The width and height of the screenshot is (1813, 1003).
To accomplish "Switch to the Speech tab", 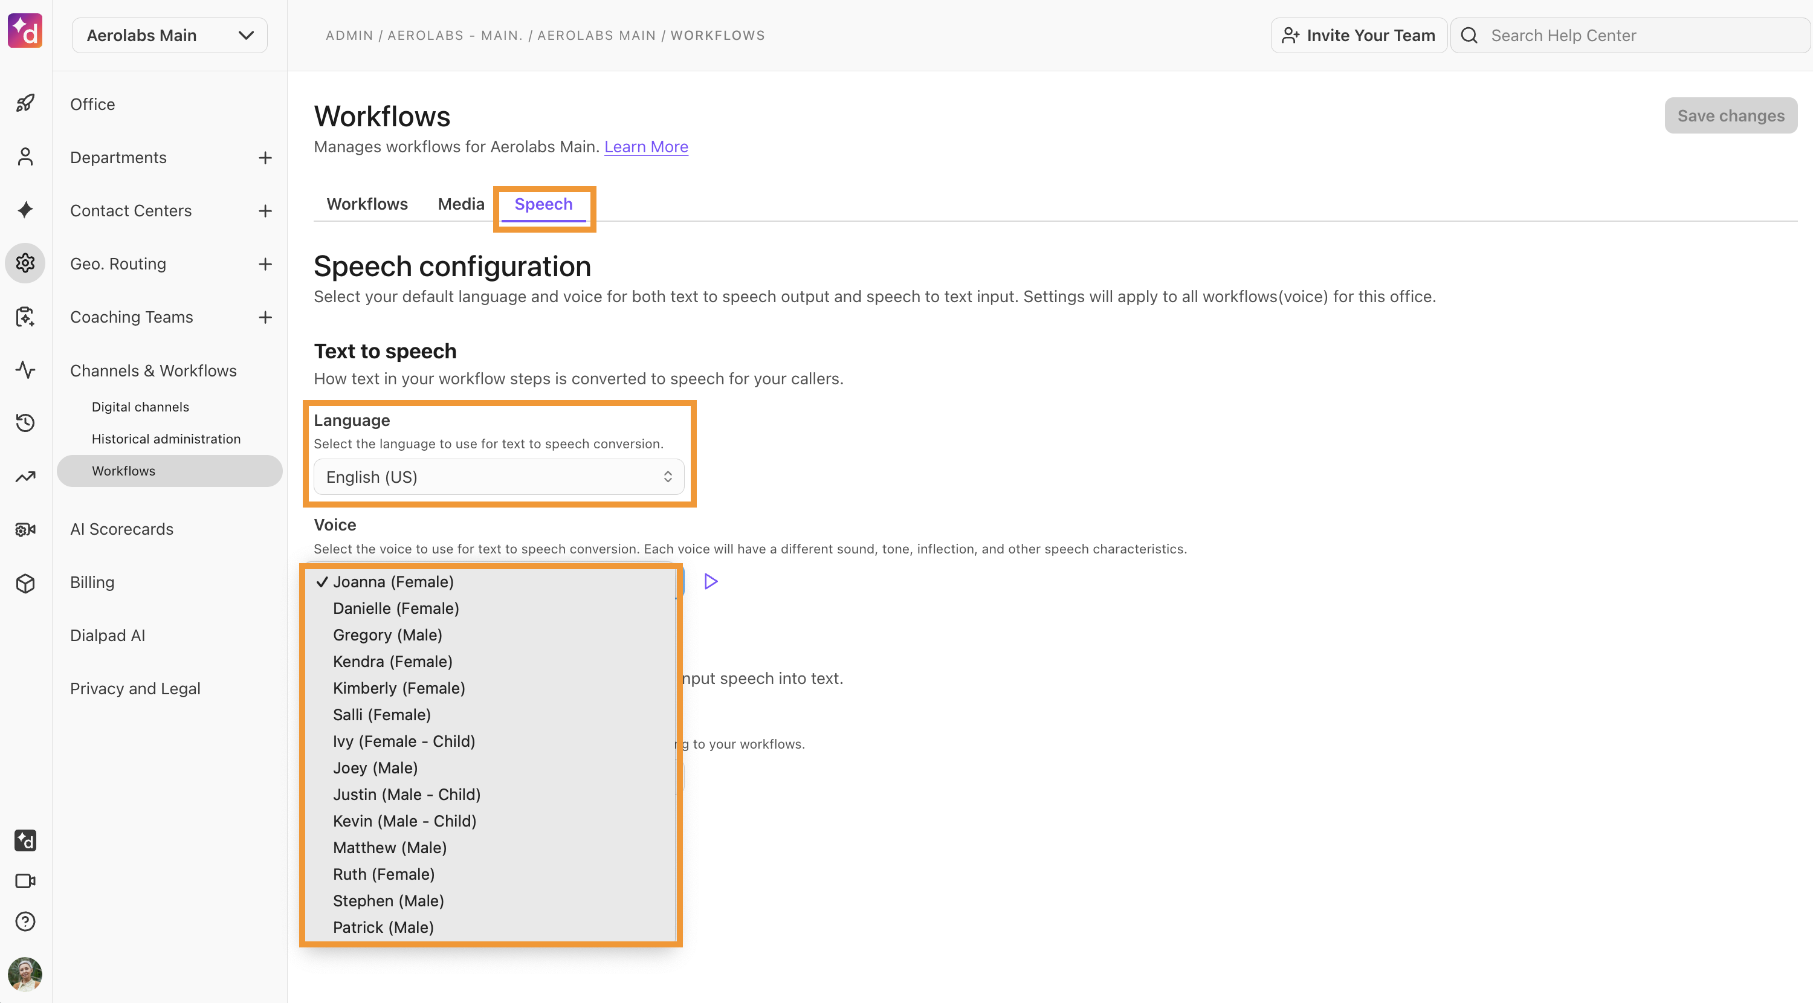I will click(543, 204).
